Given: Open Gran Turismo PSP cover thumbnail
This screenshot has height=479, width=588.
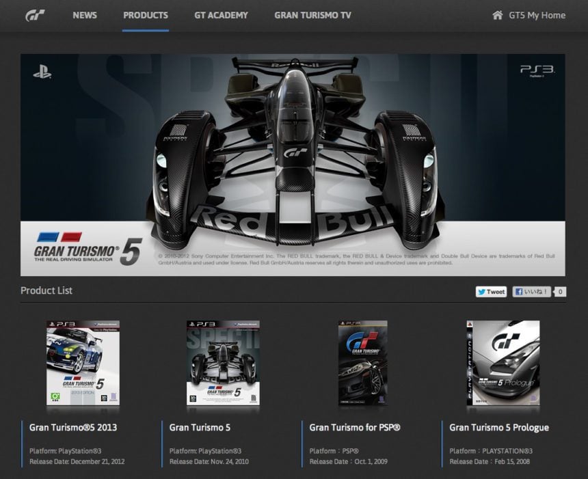Looking at the screenshot, I should pyautogui.click(x=362, y=363).
